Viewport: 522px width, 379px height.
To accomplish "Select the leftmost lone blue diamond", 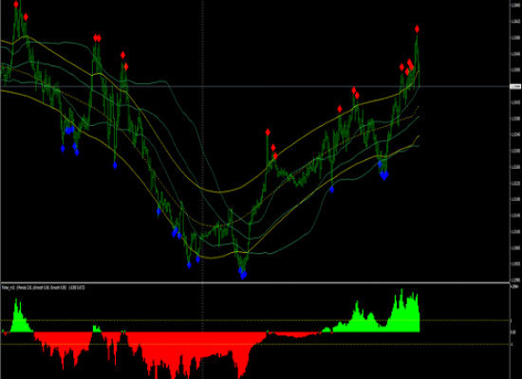I will click(x=63, y=149).
